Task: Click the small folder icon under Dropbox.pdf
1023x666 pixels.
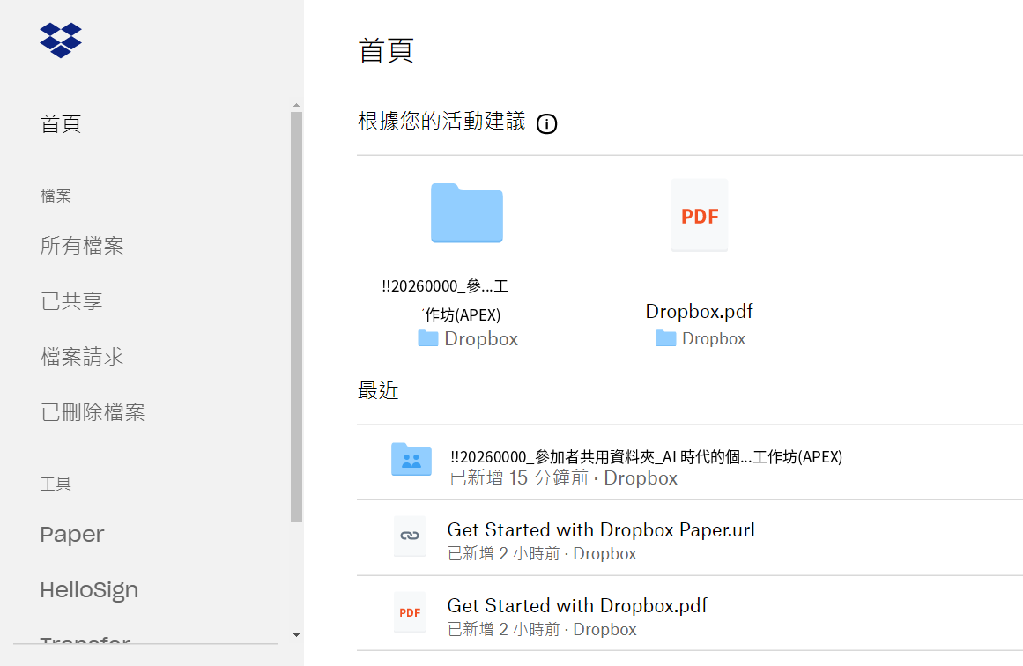Action: pyautogui.click(x=665, y=338)
